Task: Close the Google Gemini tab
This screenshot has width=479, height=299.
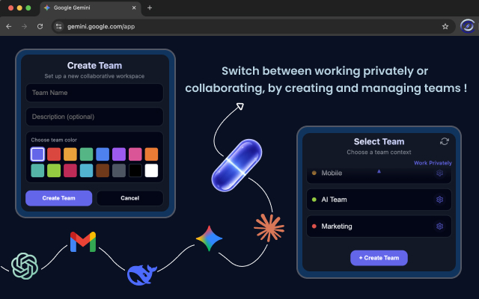Action: (134, 8)
